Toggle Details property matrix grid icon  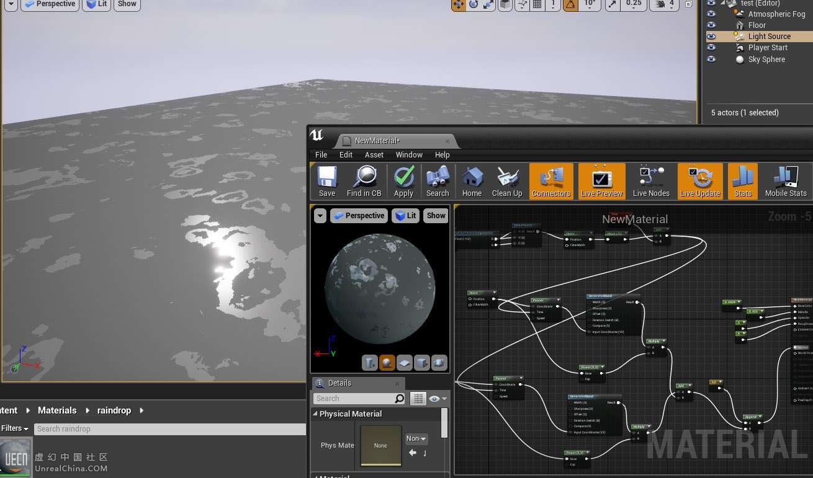pyautogui.click(x=418, y=399)
